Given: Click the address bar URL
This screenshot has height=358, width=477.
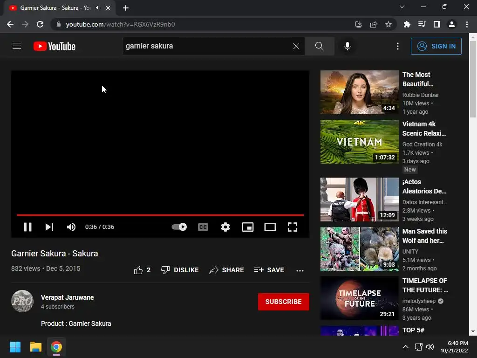Looking at the screenshot, I should coord(120,24).
